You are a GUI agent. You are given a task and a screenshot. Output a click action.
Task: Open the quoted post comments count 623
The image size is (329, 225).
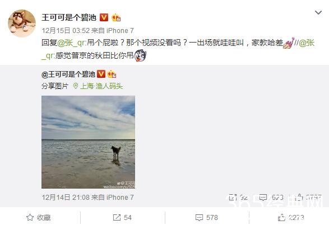click(x=271, y=198)
